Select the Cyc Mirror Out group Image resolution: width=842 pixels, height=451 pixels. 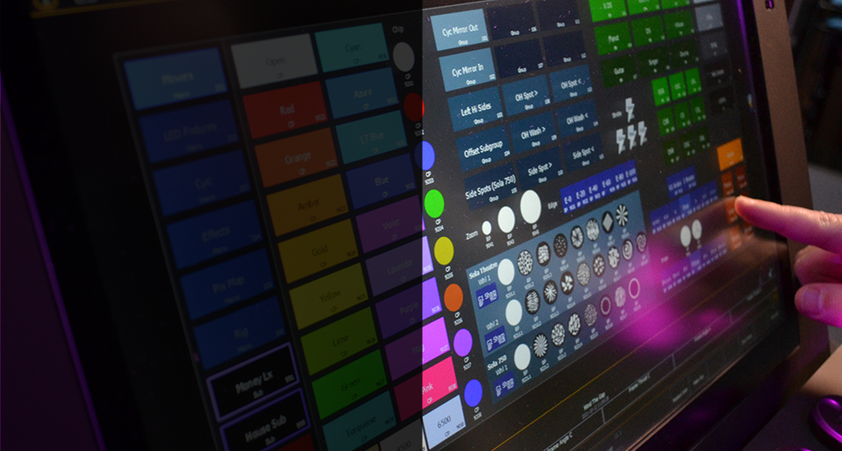pyautogui.click(x=460, y=30)
